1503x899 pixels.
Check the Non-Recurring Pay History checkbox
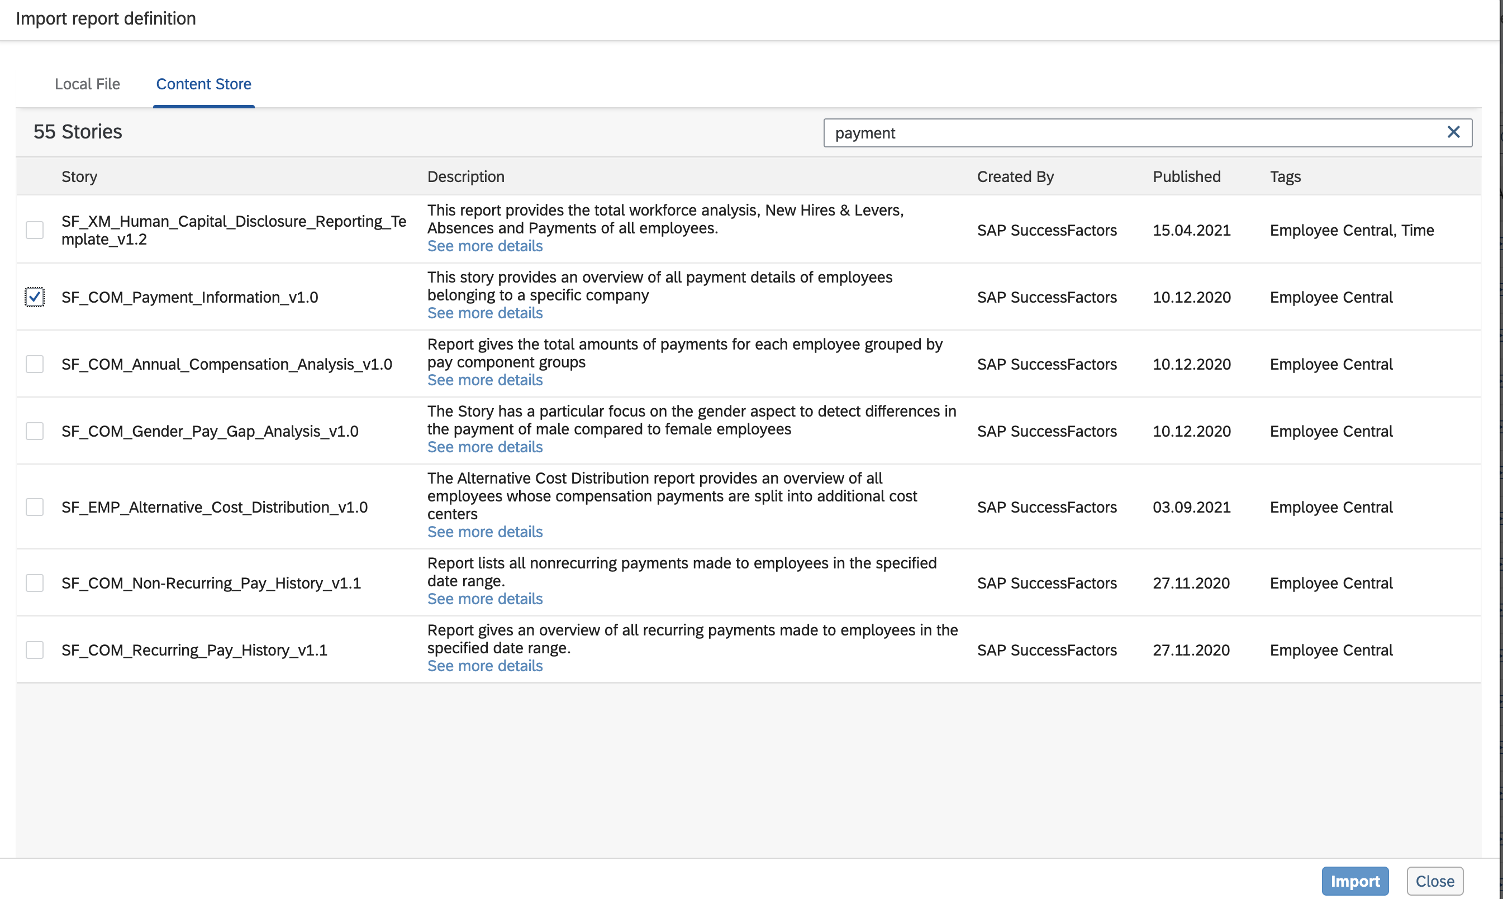35,583
